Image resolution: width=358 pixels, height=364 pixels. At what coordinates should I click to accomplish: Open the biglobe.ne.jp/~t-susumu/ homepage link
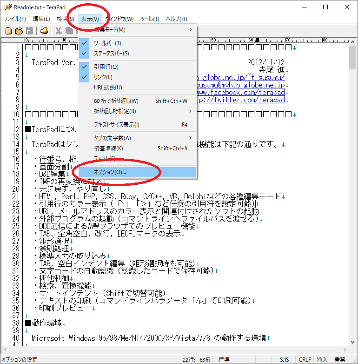pyautogui.click(x=241, y=78)
